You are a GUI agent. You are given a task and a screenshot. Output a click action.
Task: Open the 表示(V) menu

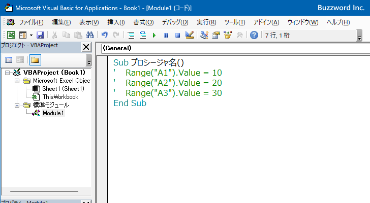(x=89, y=22)
